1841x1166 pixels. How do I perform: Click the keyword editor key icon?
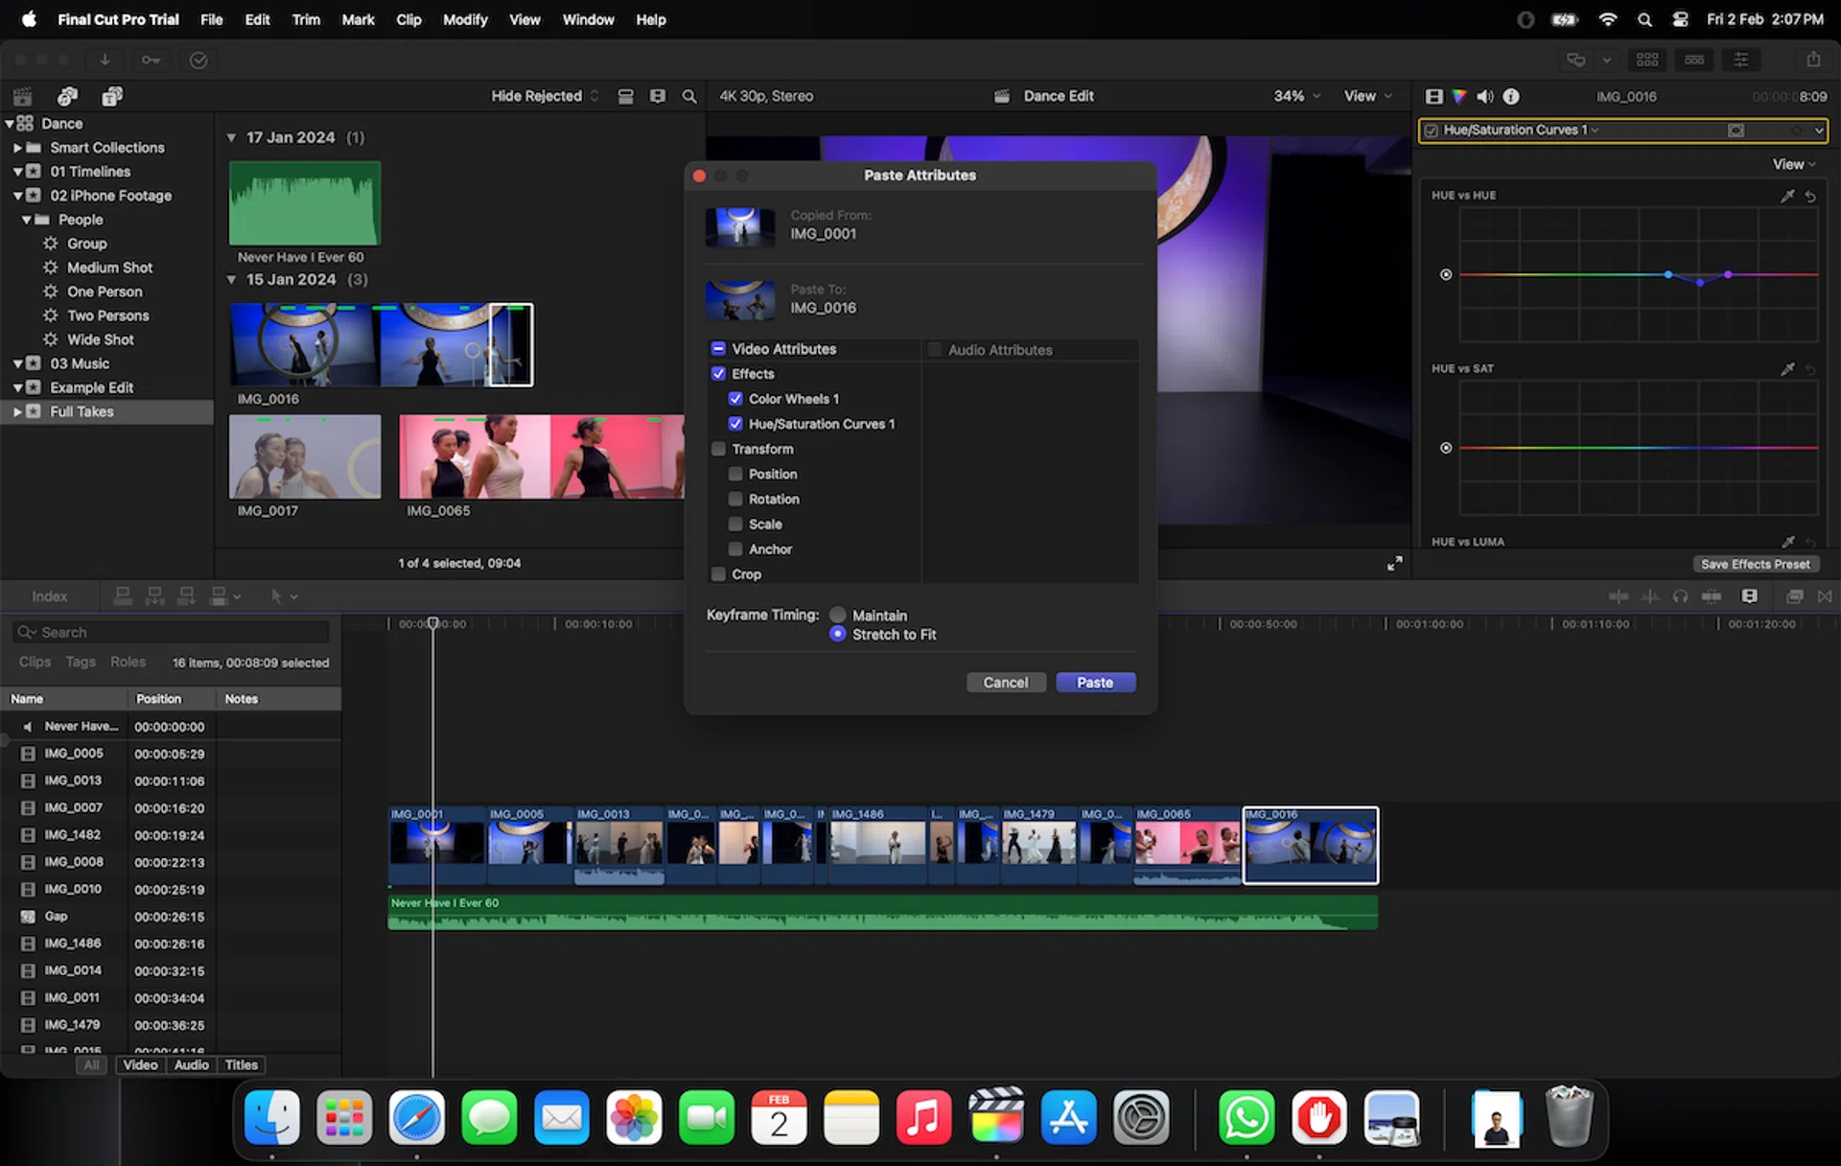pyautogui.click(x=151, y=59)
